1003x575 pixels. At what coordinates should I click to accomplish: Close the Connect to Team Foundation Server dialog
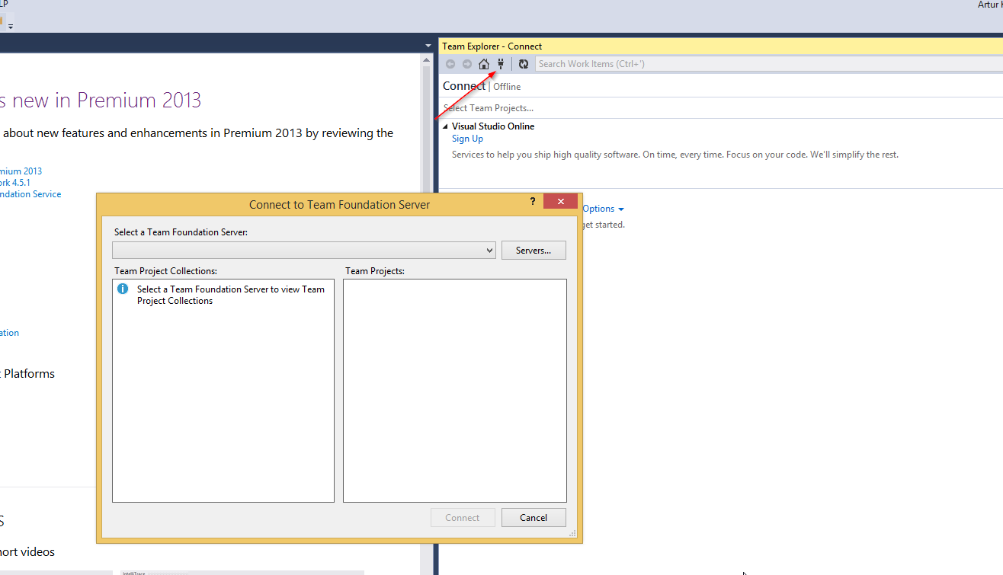[560, 202]
